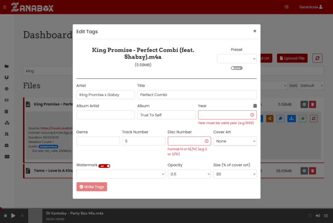Open settings for the King Promise file via gear icon
The height and width of the screenshot is (223, 333).
(x=302, y=118)
